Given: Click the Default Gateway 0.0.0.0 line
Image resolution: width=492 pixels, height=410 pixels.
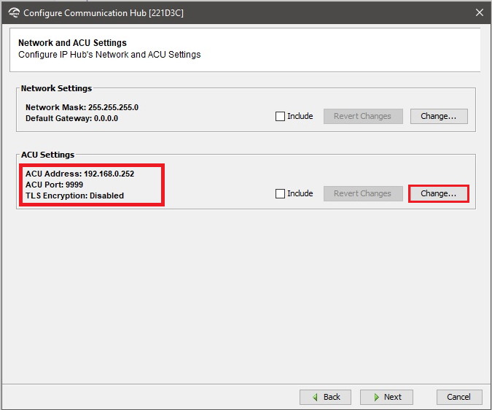Looking at the screenshot, I should (x=71, y=118).
